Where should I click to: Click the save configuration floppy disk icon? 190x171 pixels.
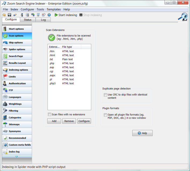click(x=9, y=15)
